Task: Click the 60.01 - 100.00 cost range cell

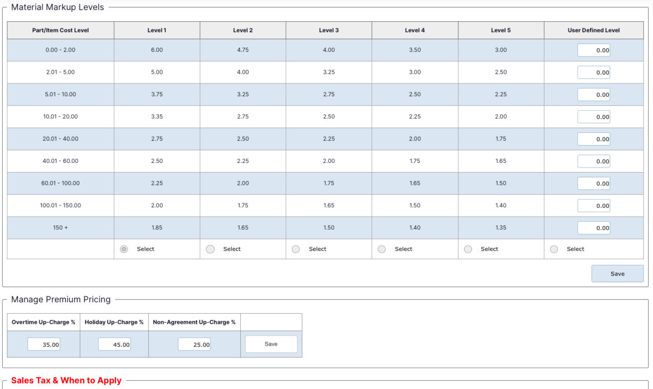Action: [x=61, y=183]
